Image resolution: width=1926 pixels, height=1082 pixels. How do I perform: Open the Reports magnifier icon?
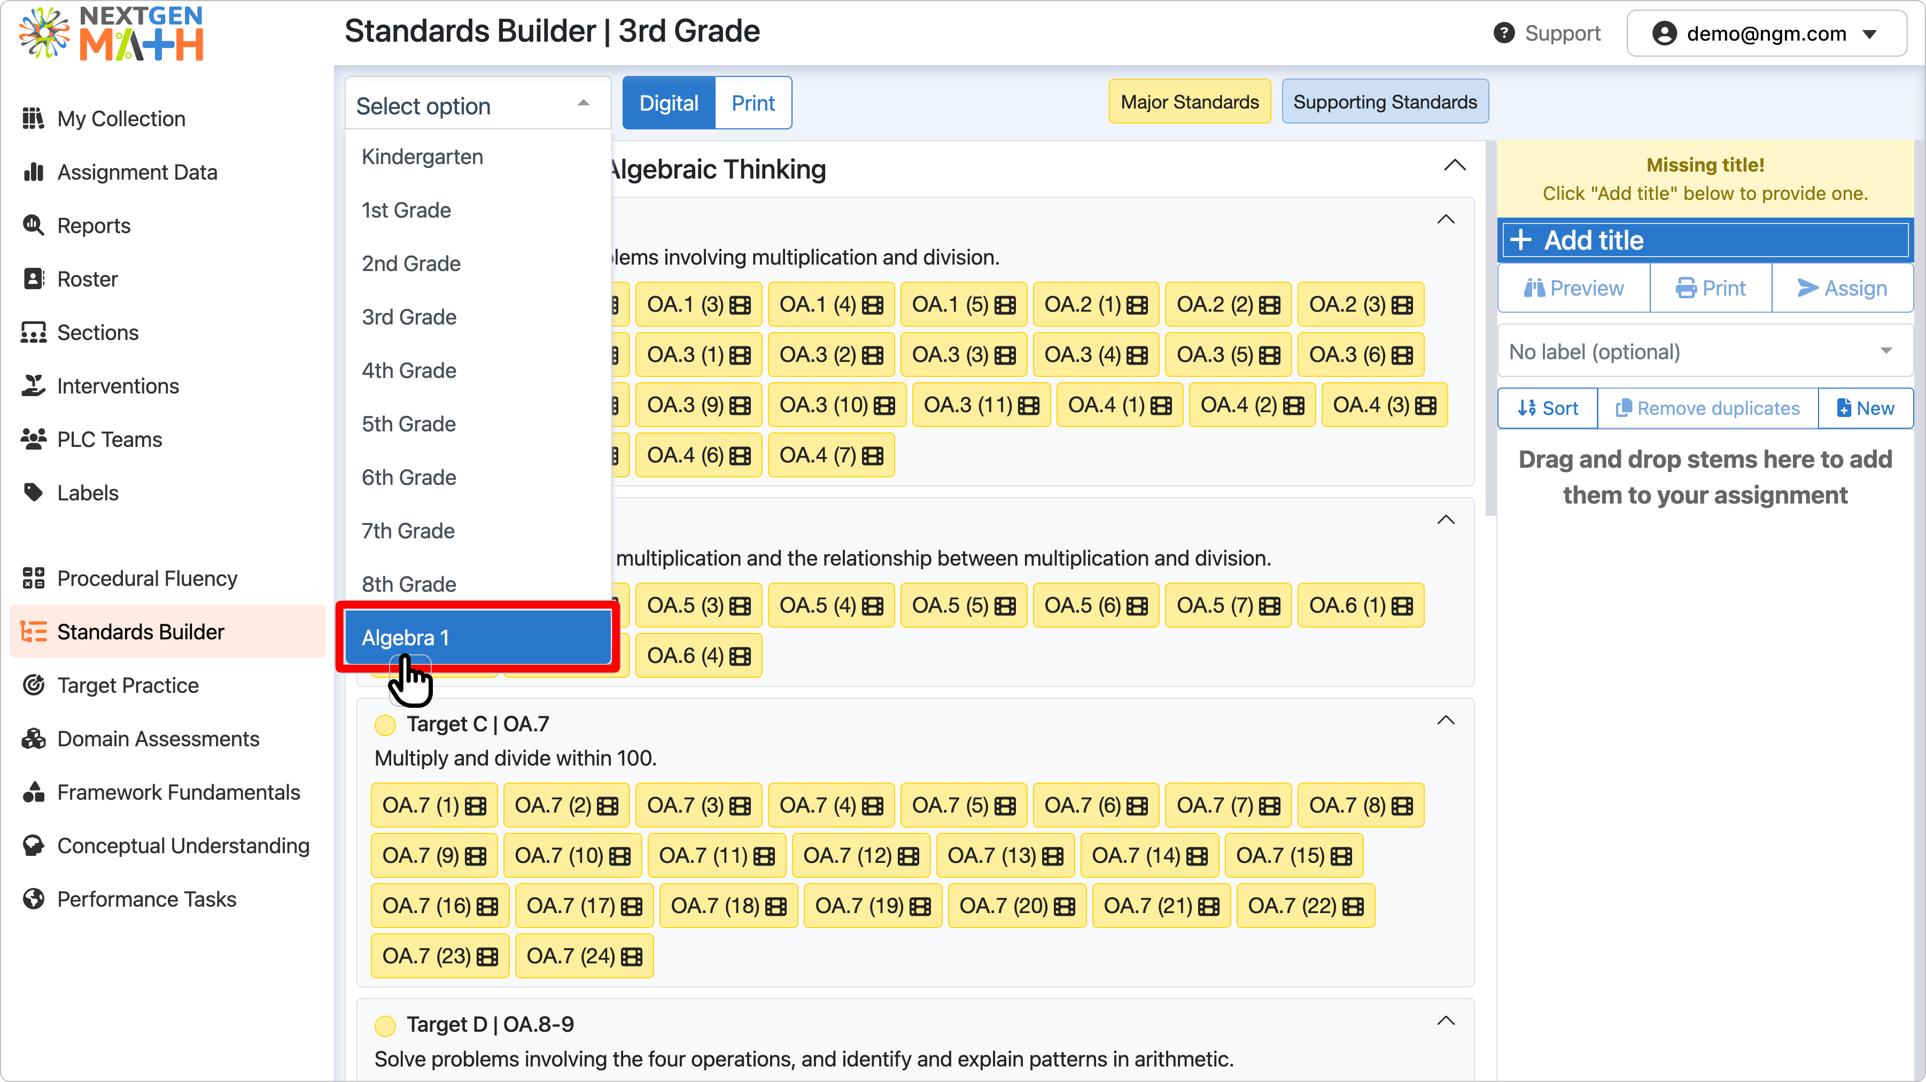pos(33,225)
